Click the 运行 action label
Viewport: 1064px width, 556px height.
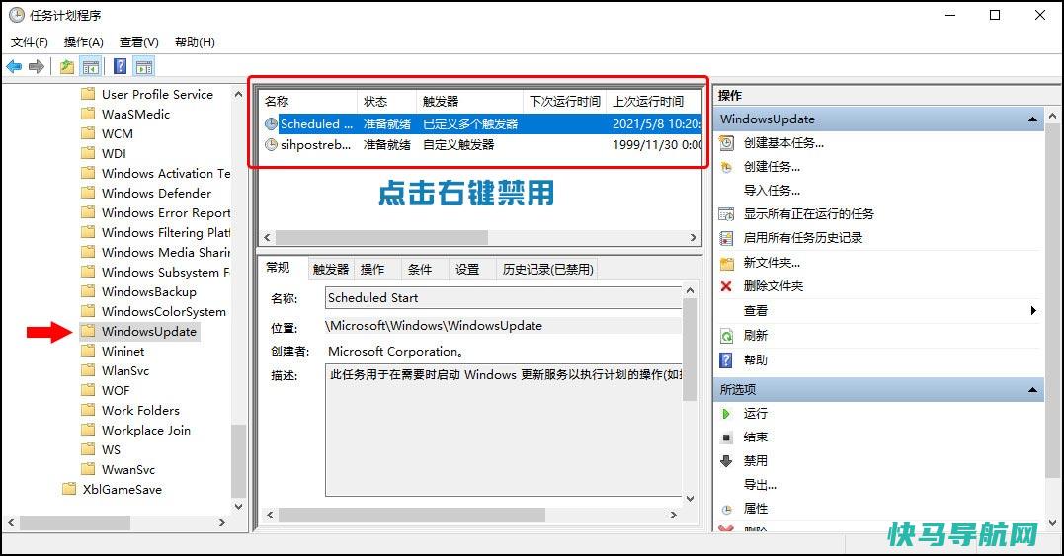pos(755,414)
